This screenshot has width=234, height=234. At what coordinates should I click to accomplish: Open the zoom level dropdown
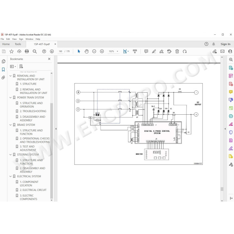click(x=117, y=51)
